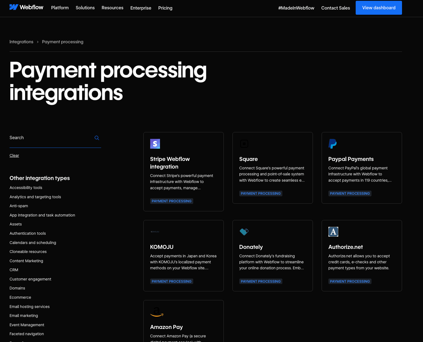
Task: Open the Pricing page
Action: (x=165, y=8)
